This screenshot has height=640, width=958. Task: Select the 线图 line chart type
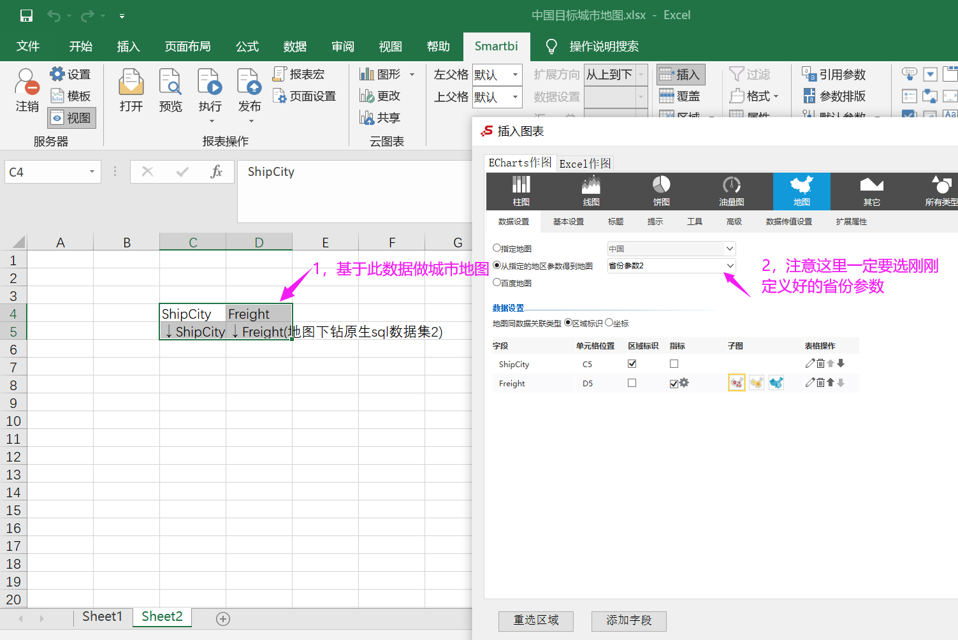point(591,191)
